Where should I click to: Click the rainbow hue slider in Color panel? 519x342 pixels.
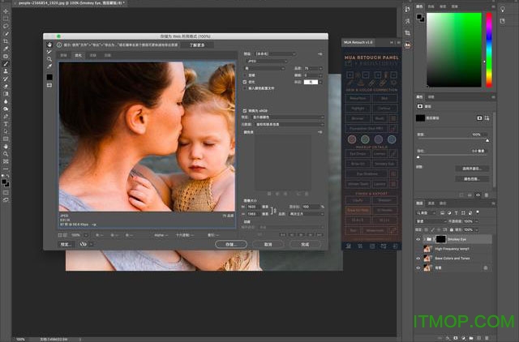(489, 50)
